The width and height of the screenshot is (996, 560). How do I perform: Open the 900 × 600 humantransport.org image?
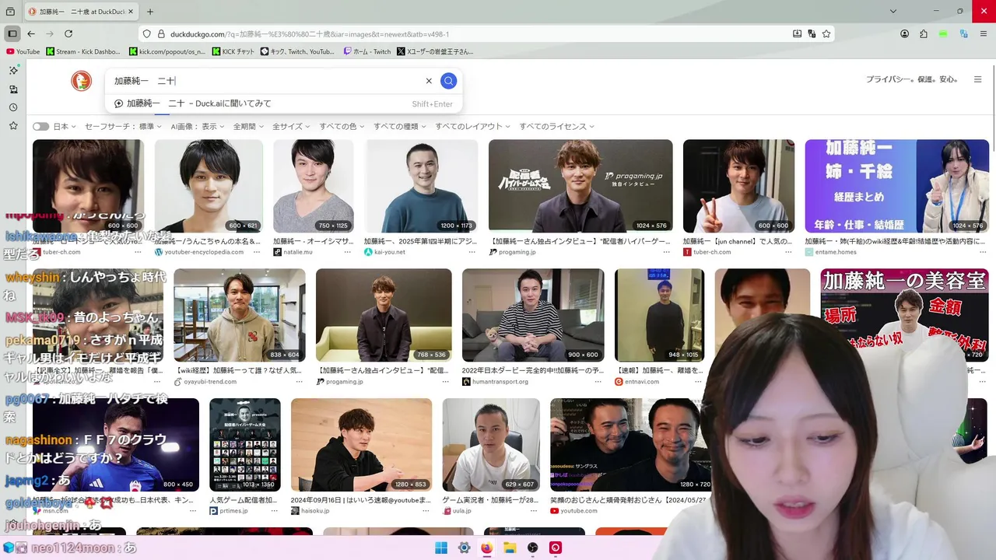pos(533,315)
